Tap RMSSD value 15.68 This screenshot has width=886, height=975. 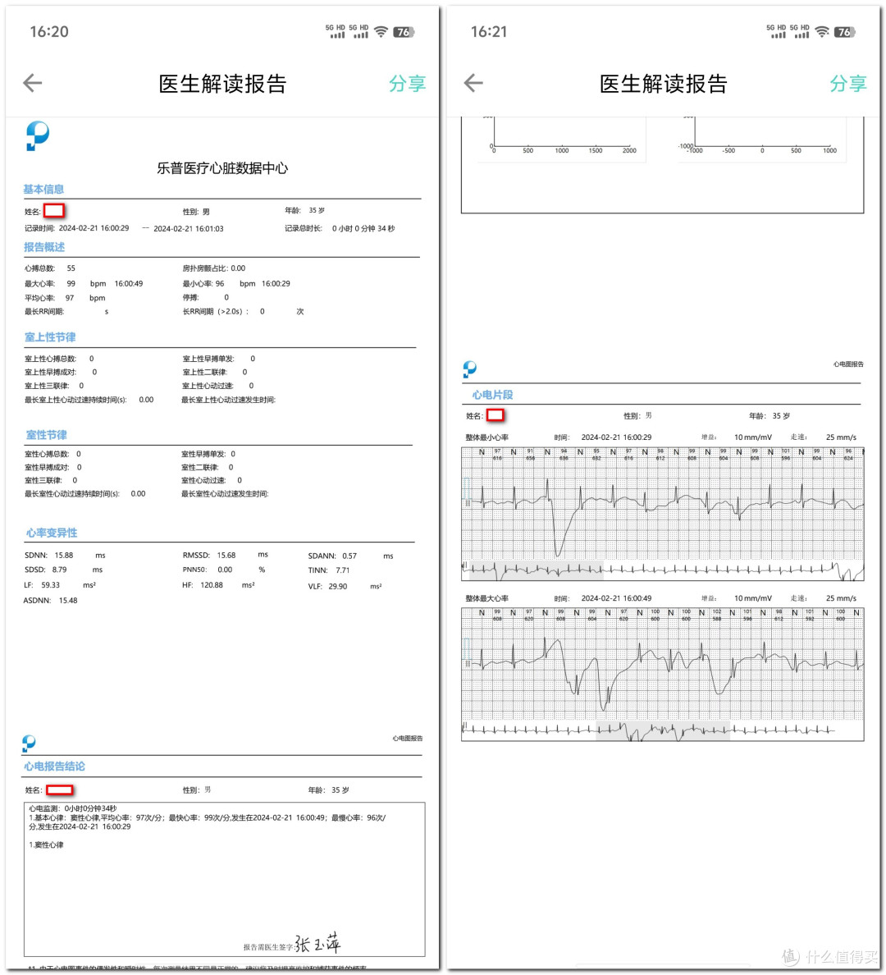pos(226,556)
